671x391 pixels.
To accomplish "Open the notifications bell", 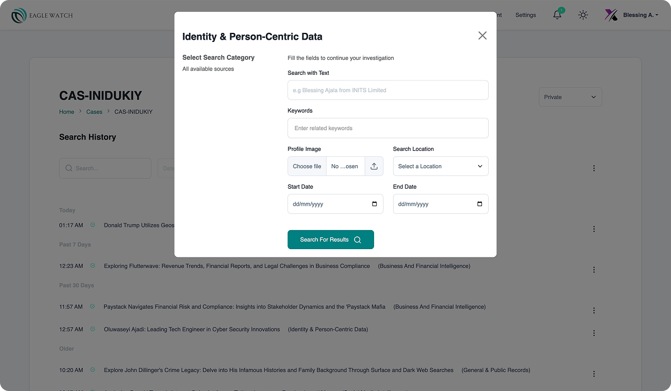I will pos(557,15).
